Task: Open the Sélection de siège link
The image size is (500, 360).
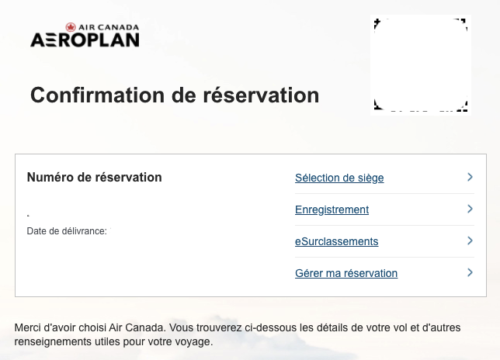Action: tap(339, 178)
